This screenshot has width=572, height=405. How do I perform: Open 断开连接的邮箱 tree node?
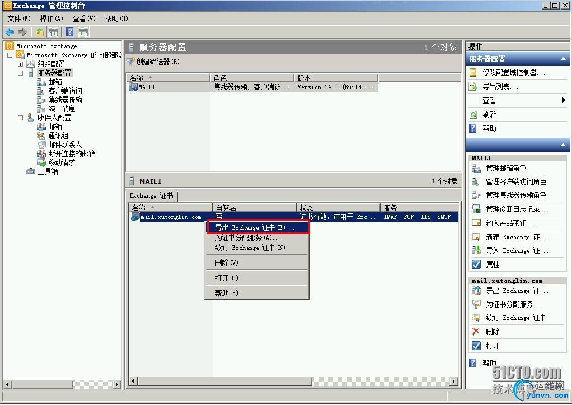coord(72,153)
